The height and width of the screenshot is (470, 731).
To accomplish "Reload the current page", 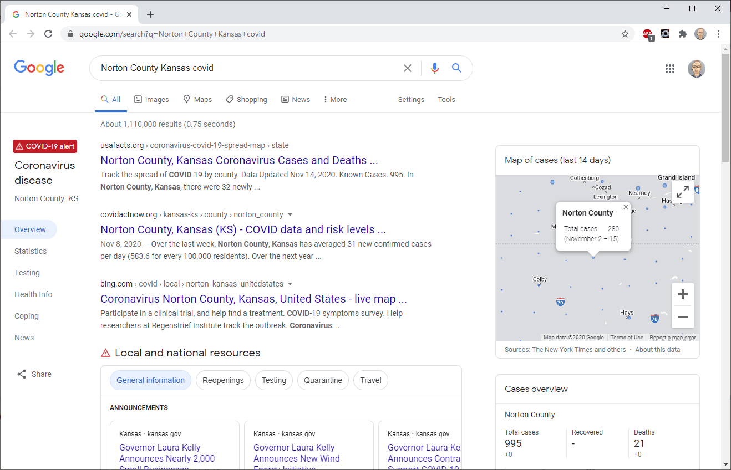I will (48, 34).
